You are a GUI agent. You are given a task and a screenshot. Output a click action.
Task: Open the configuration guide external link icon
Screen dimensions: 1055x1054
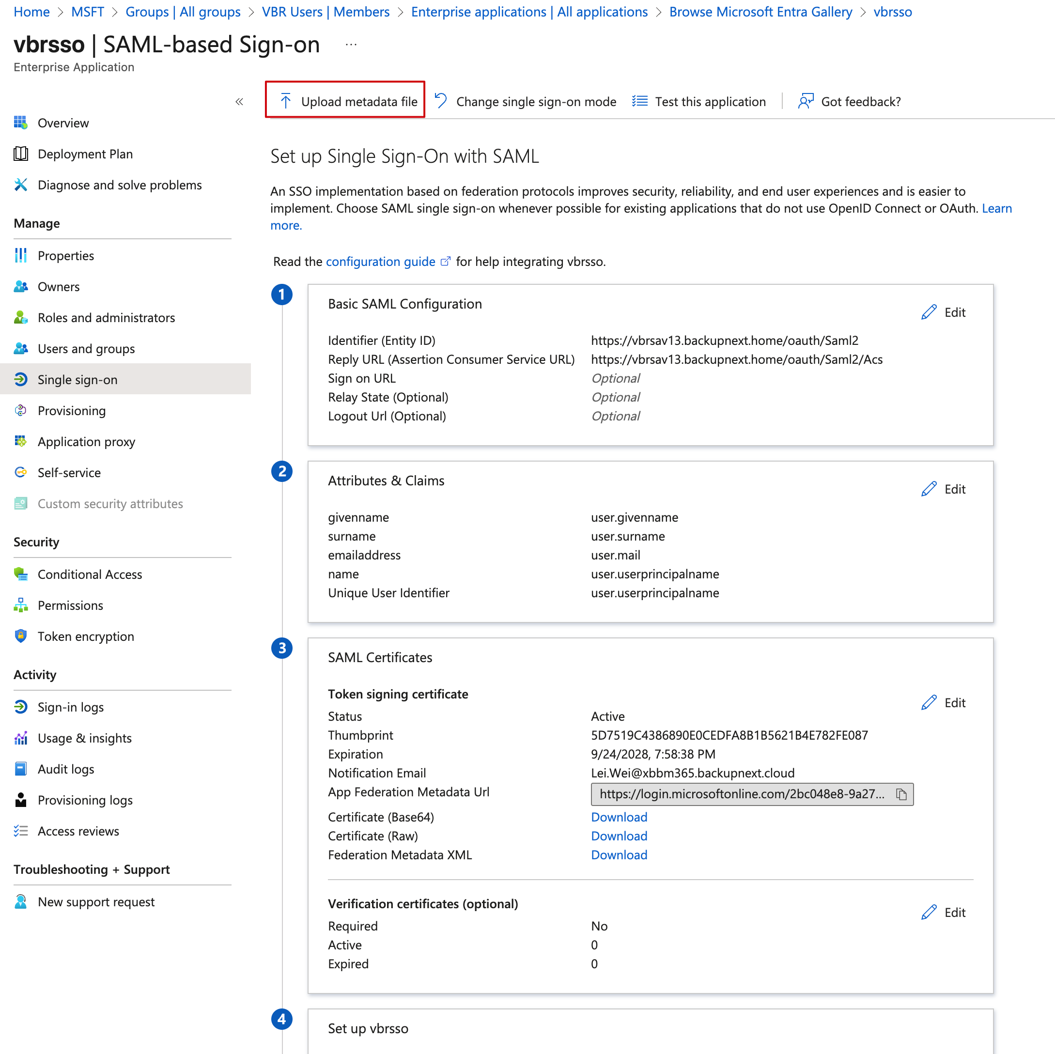[x=446, y=261]
